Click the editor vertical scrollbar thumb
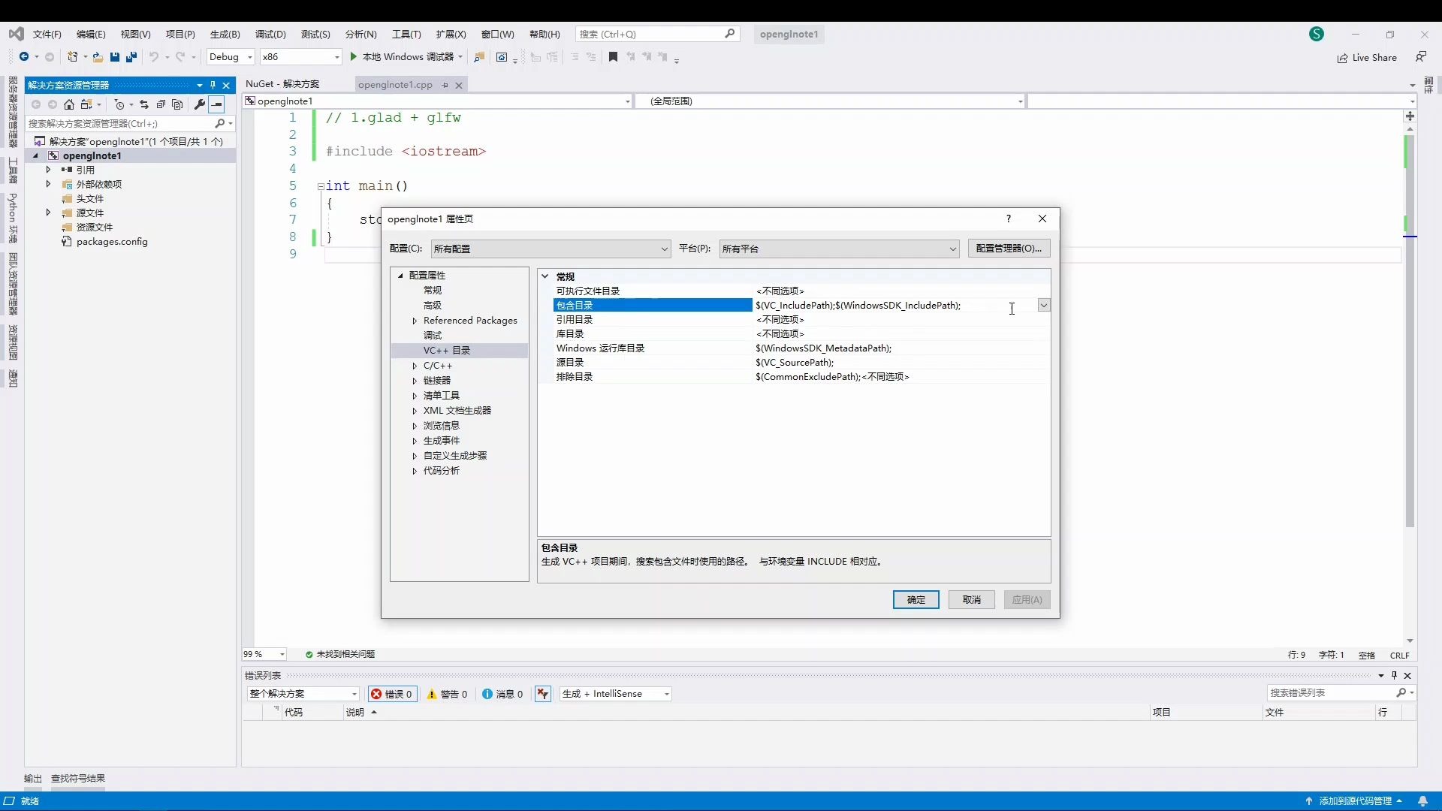 coord(1410,330)
